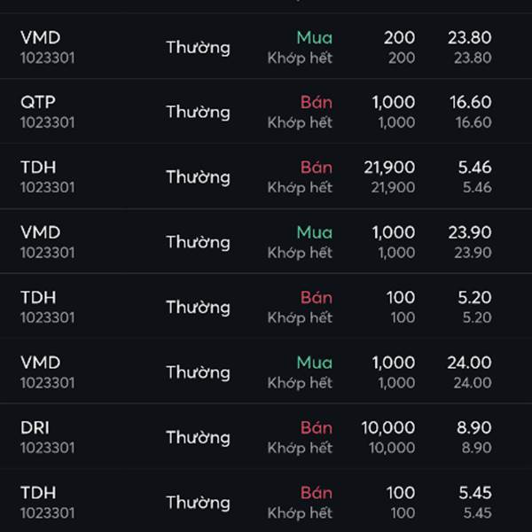Click the 8.90 price on DRI order
This screenshot has height=532, width=532.
(x=474, y=427)
